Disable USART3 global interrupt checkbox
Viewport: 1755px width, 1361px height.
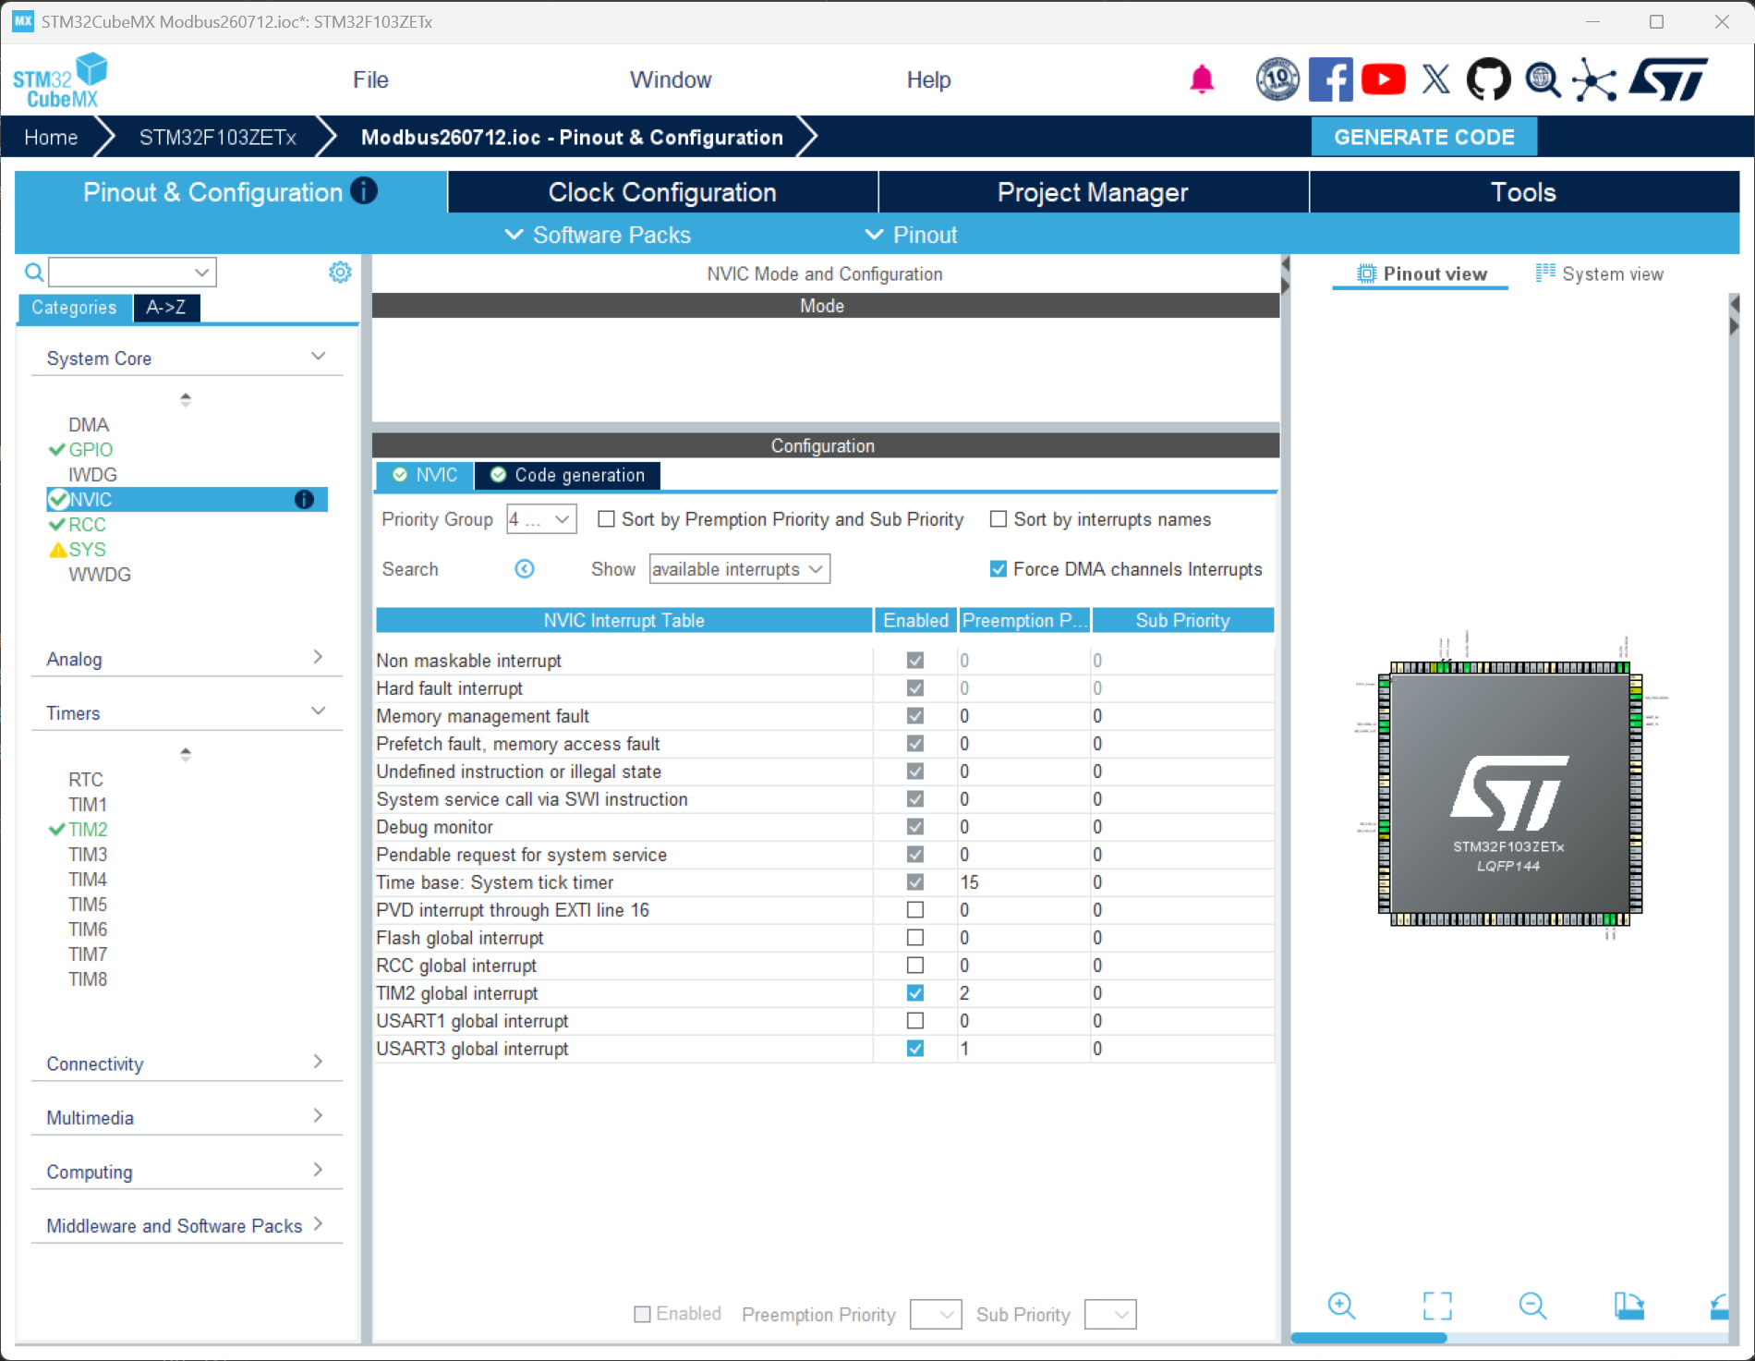(x=915, y=1049)
